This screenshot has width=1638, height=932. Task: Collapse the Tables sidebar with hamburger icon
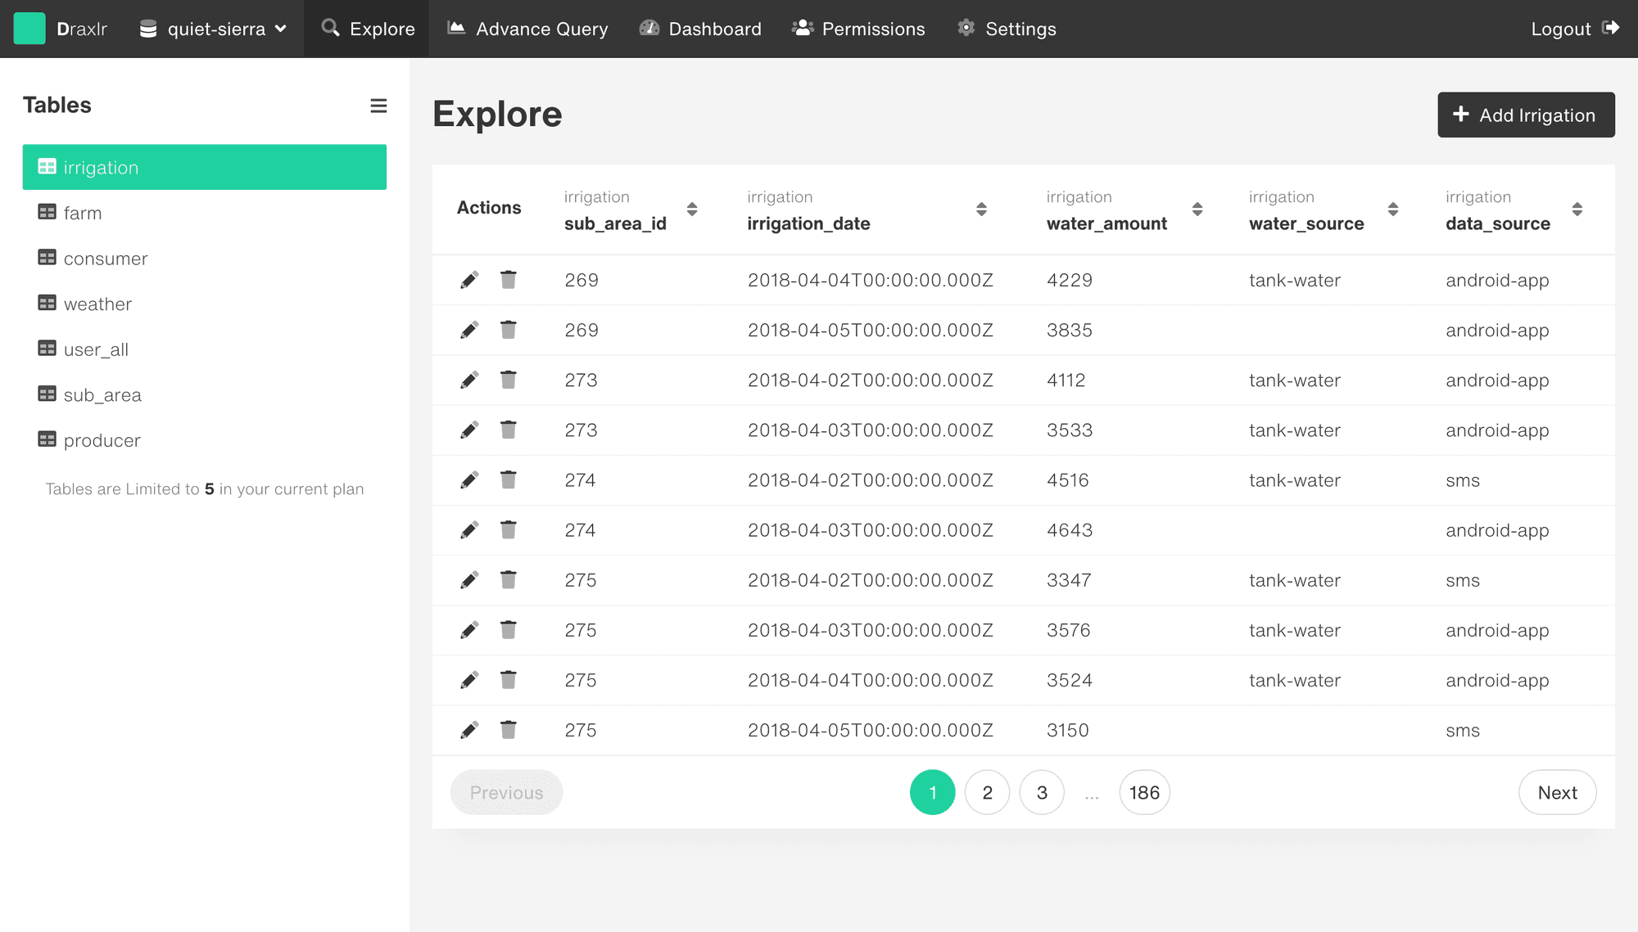tap(378, 106)
